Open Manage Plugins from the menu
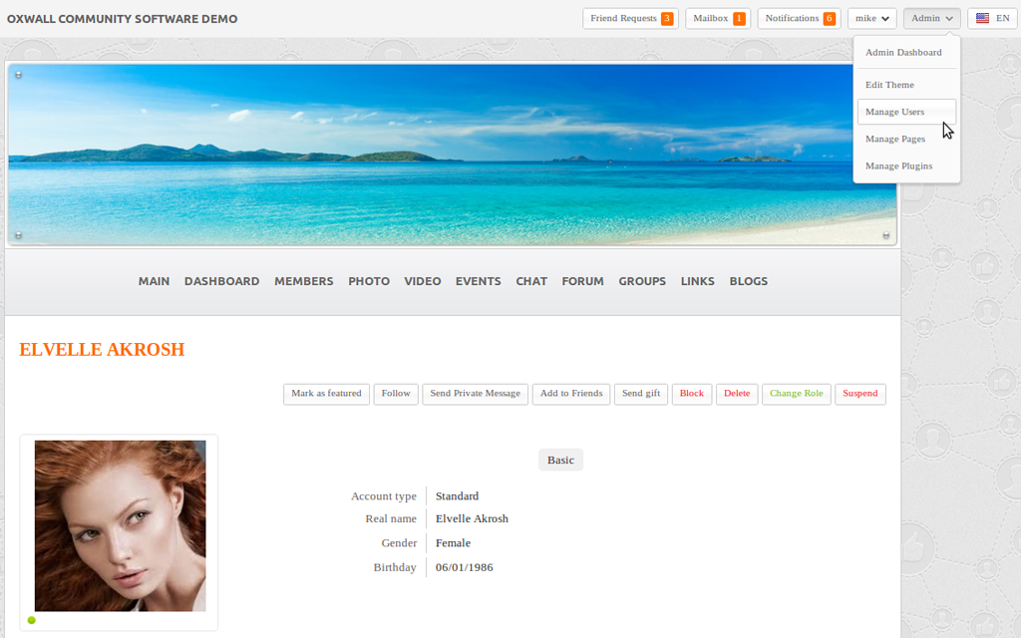 898,165
